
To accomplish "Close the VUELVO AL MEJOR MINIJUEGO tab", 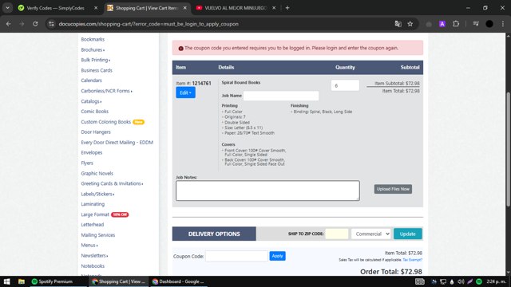I will coord(274,8).
